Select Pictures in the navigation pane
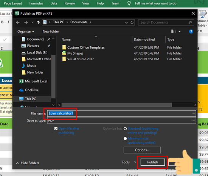The height and width of the screenshot is (176, 208). [x=33, y=46]
